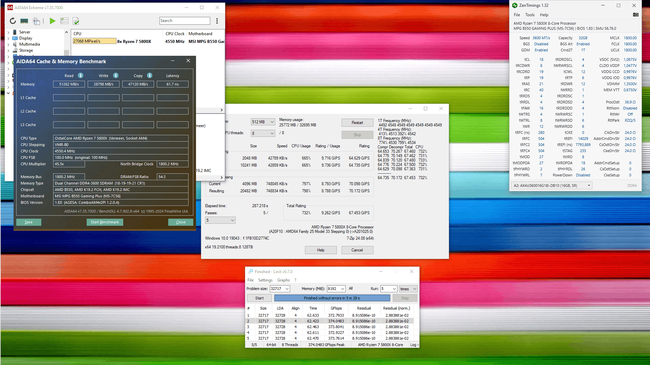Open the Graphs menu in LinX

(x=283, y=280)
